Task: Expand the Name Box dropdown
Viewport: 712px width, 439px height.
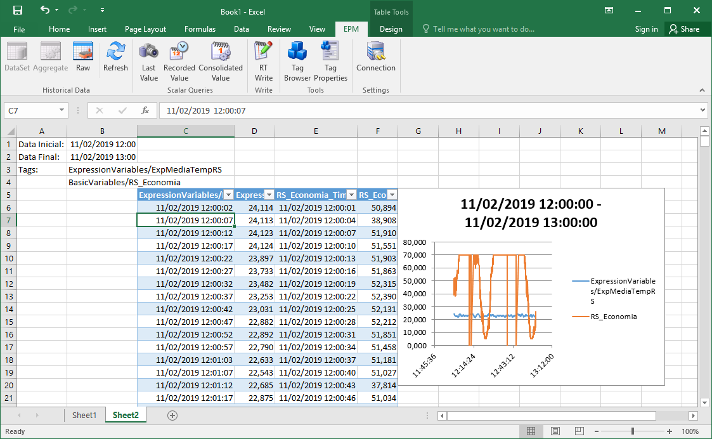Action: (61, 110)
